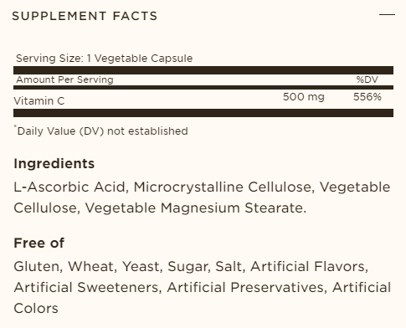
Task: Click the word Gluten in the list
Action: [38, 266]
